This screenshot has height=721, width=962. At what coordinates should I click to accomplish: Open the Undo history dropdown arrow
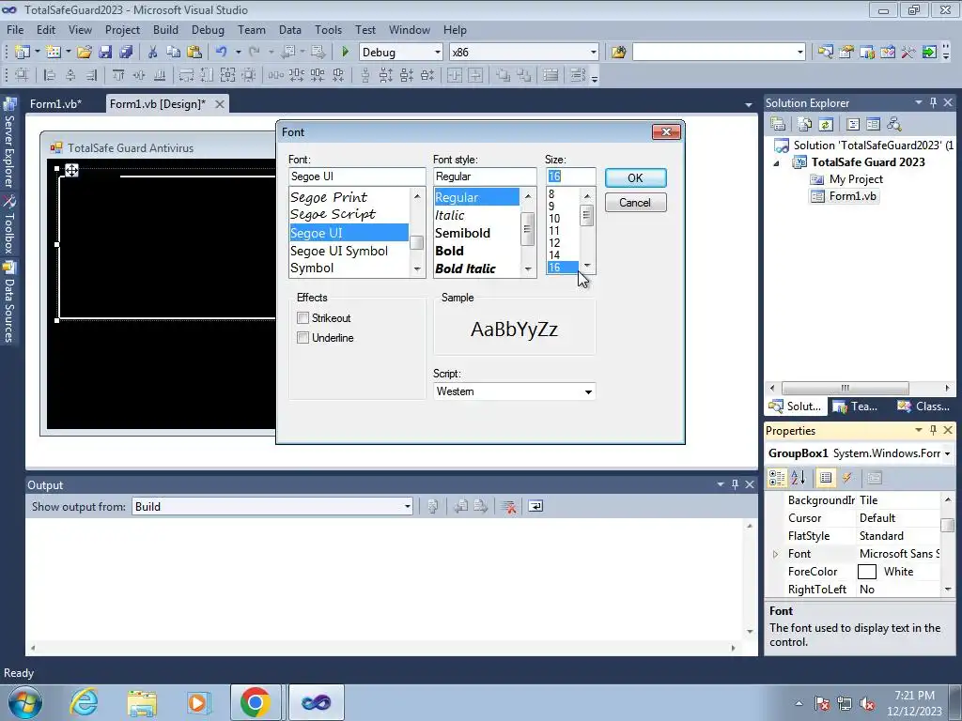pos(238,53)
